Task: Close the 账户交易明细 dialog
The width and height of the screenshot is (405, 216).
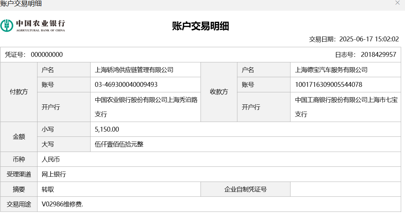Action: point(397,3)
